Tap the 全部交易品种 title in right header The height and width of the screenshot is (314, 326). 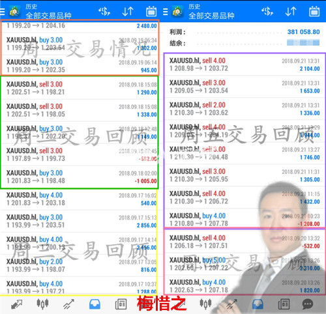pos(211,16)
